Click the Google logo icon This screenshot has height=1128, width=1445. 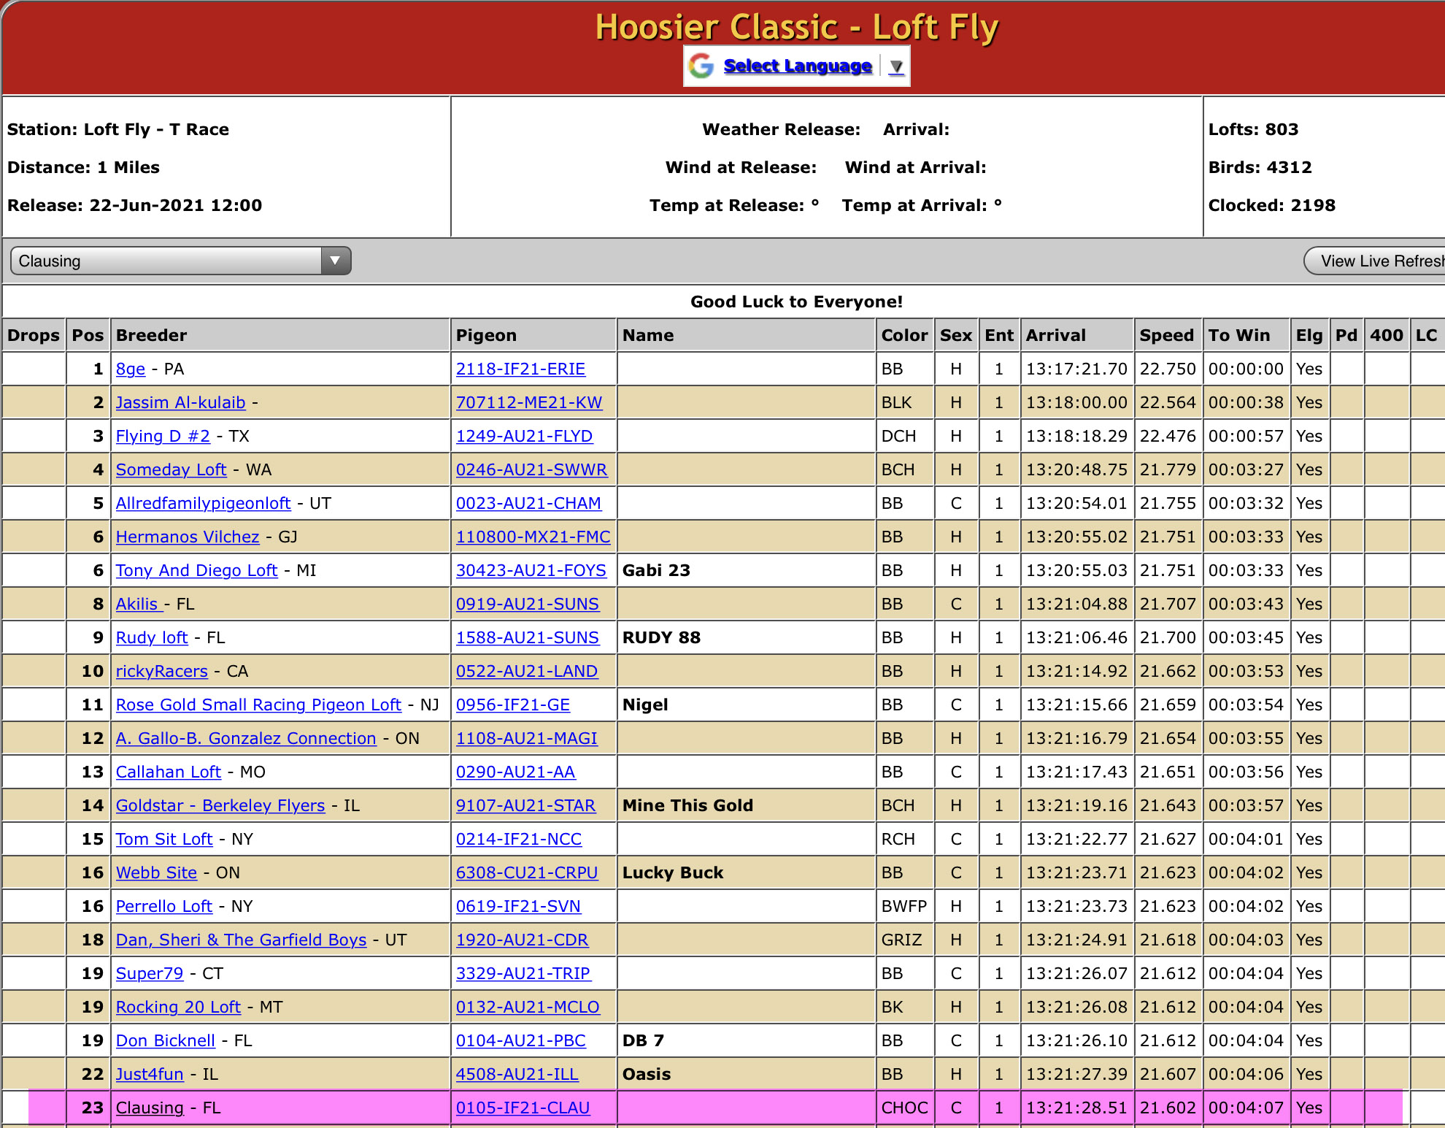tap(701, 66)
